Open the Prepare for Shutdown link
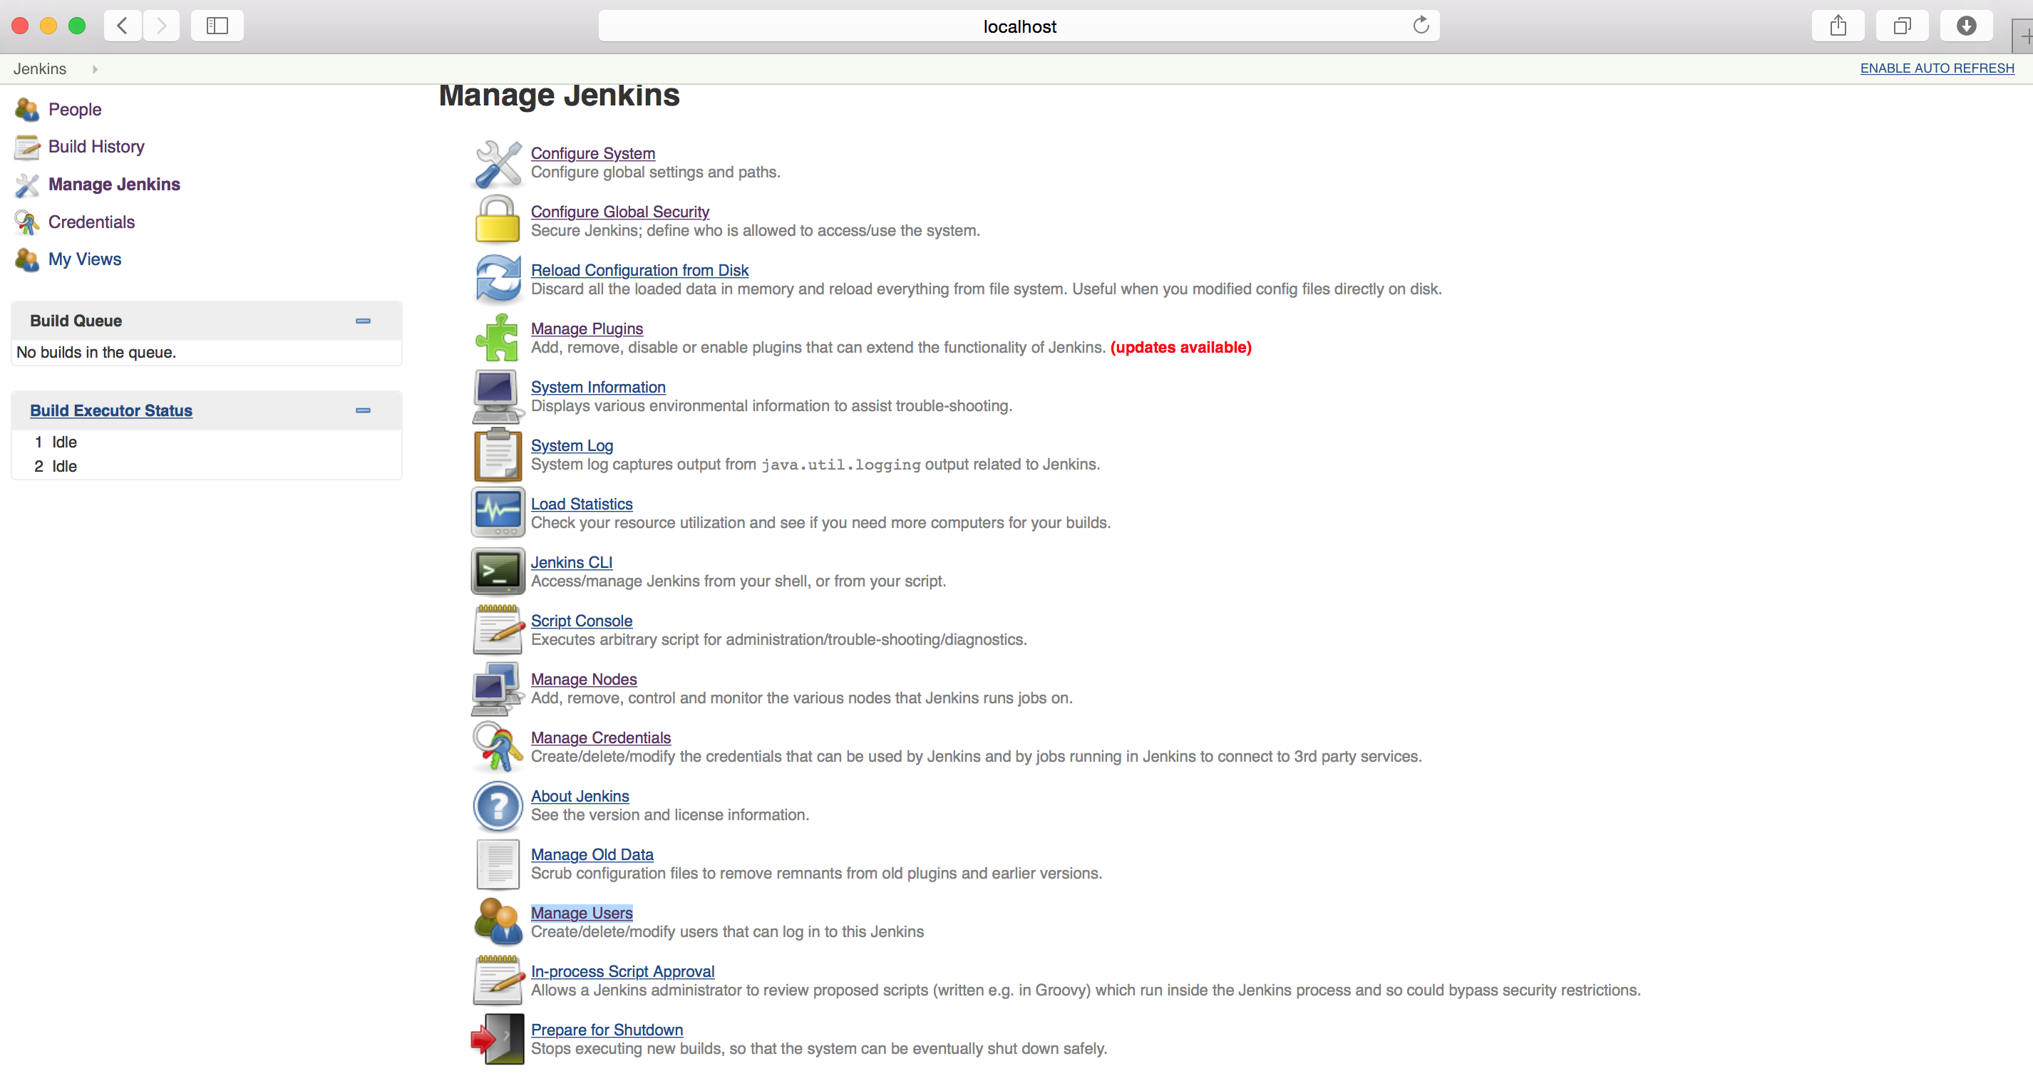The width and height of the screenshot is (2033, 1086). pyautogui.click(x=607, y=1030)
